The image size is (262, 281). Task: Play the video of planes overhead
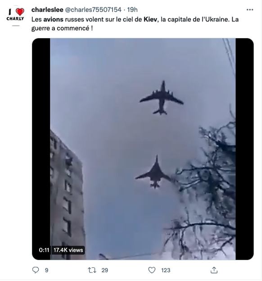tap(143, 149)
